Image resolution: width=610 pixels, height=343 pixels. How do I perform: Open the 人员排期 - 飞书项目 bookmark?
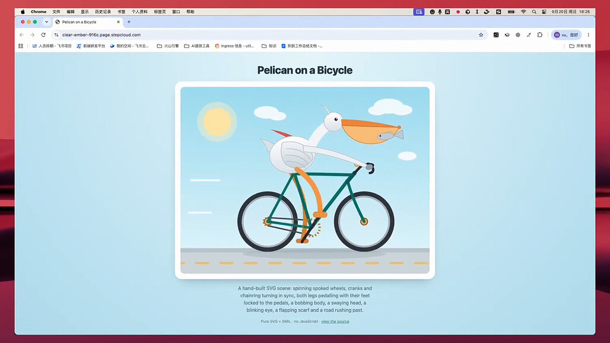click(52, 46)
